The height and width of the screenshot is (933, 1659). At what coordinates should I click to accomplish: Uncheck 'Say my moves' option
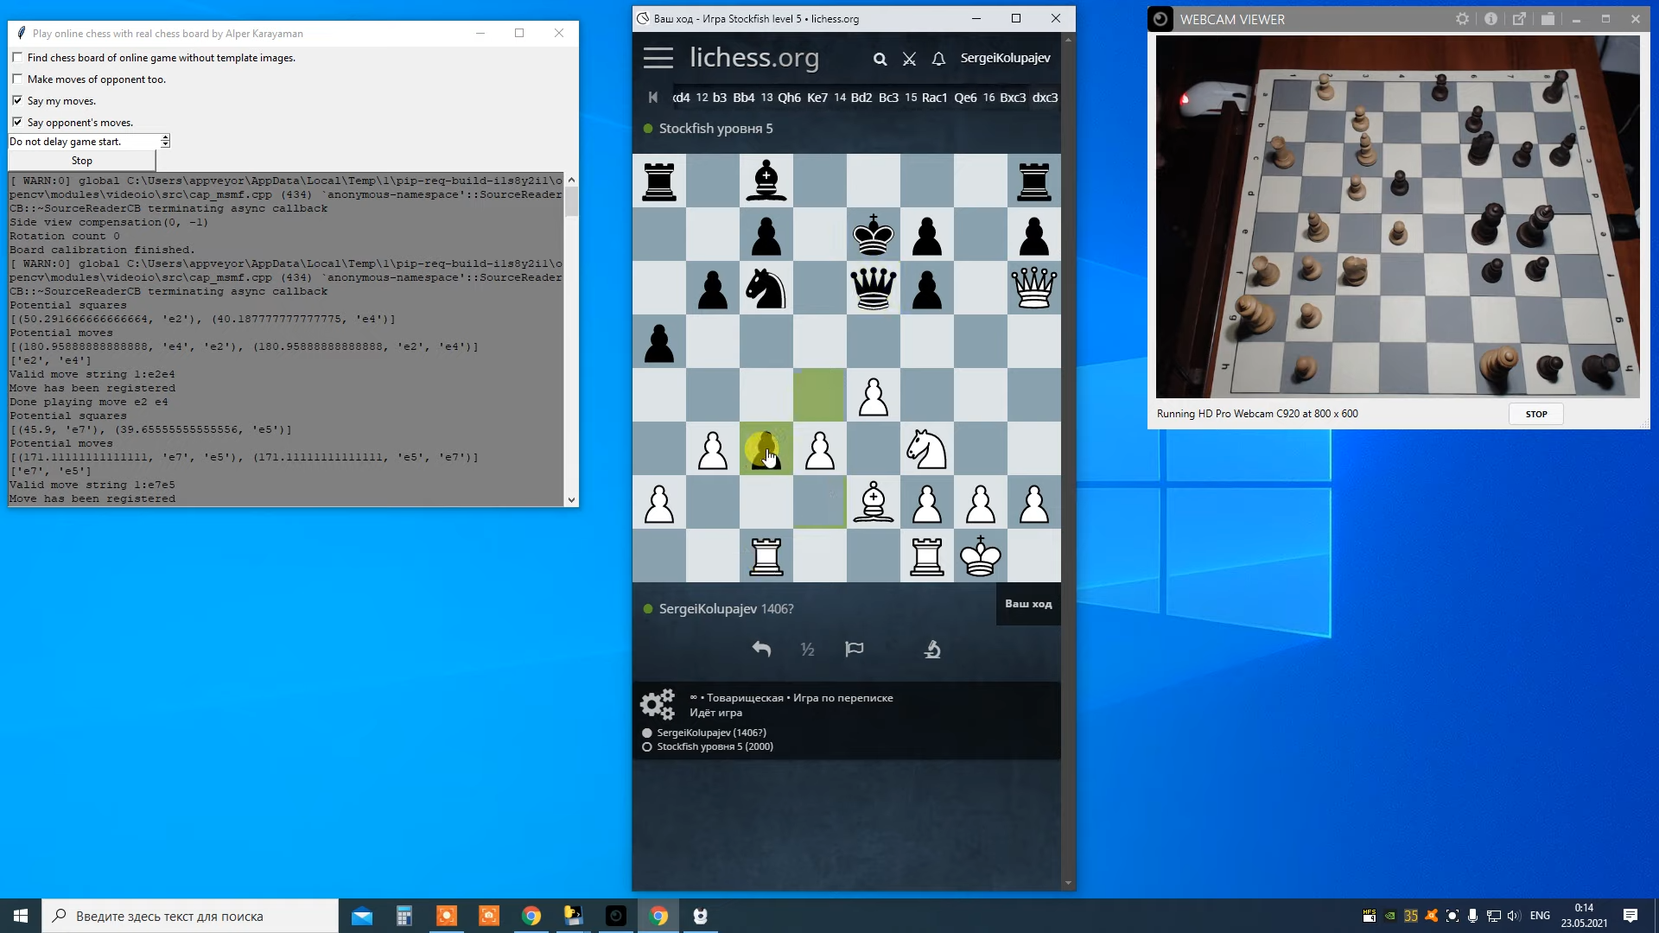point(17,100)
